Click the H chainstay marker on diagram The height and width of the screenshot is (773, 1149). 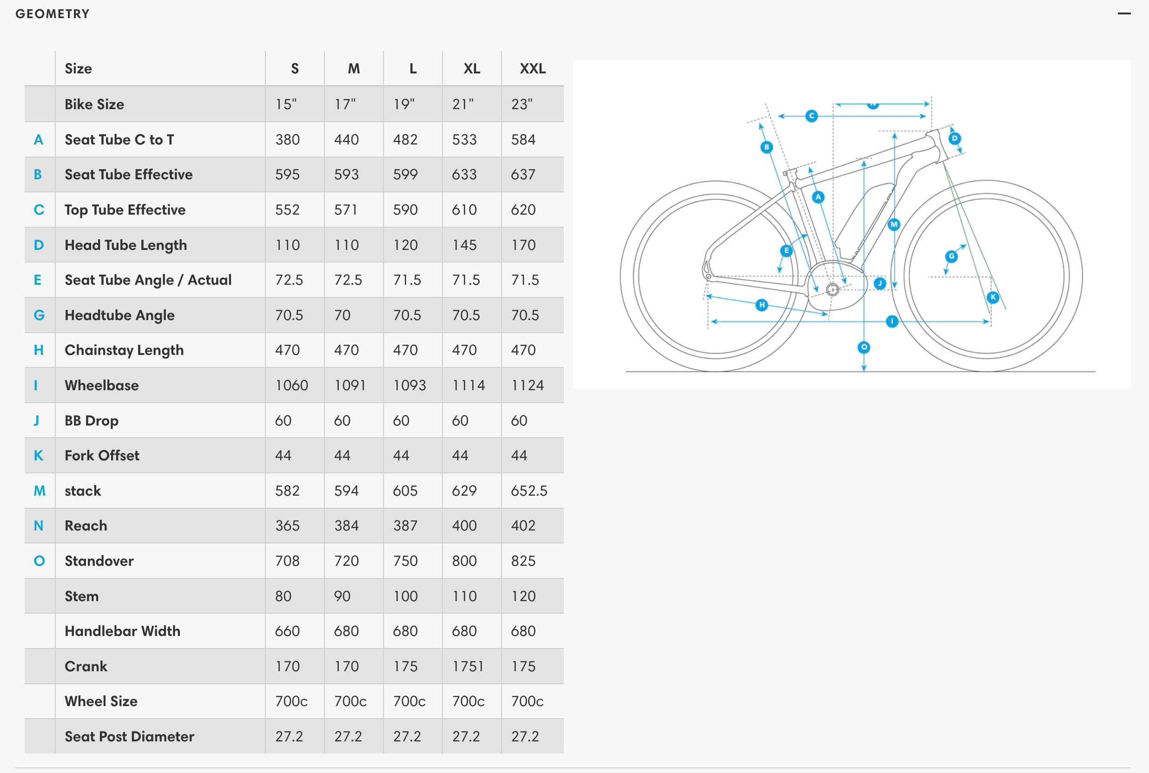[762, 305]
